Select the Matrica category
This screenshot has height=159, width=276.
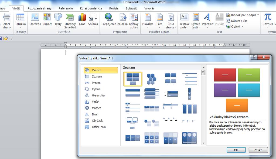click(x=101, y=108)
